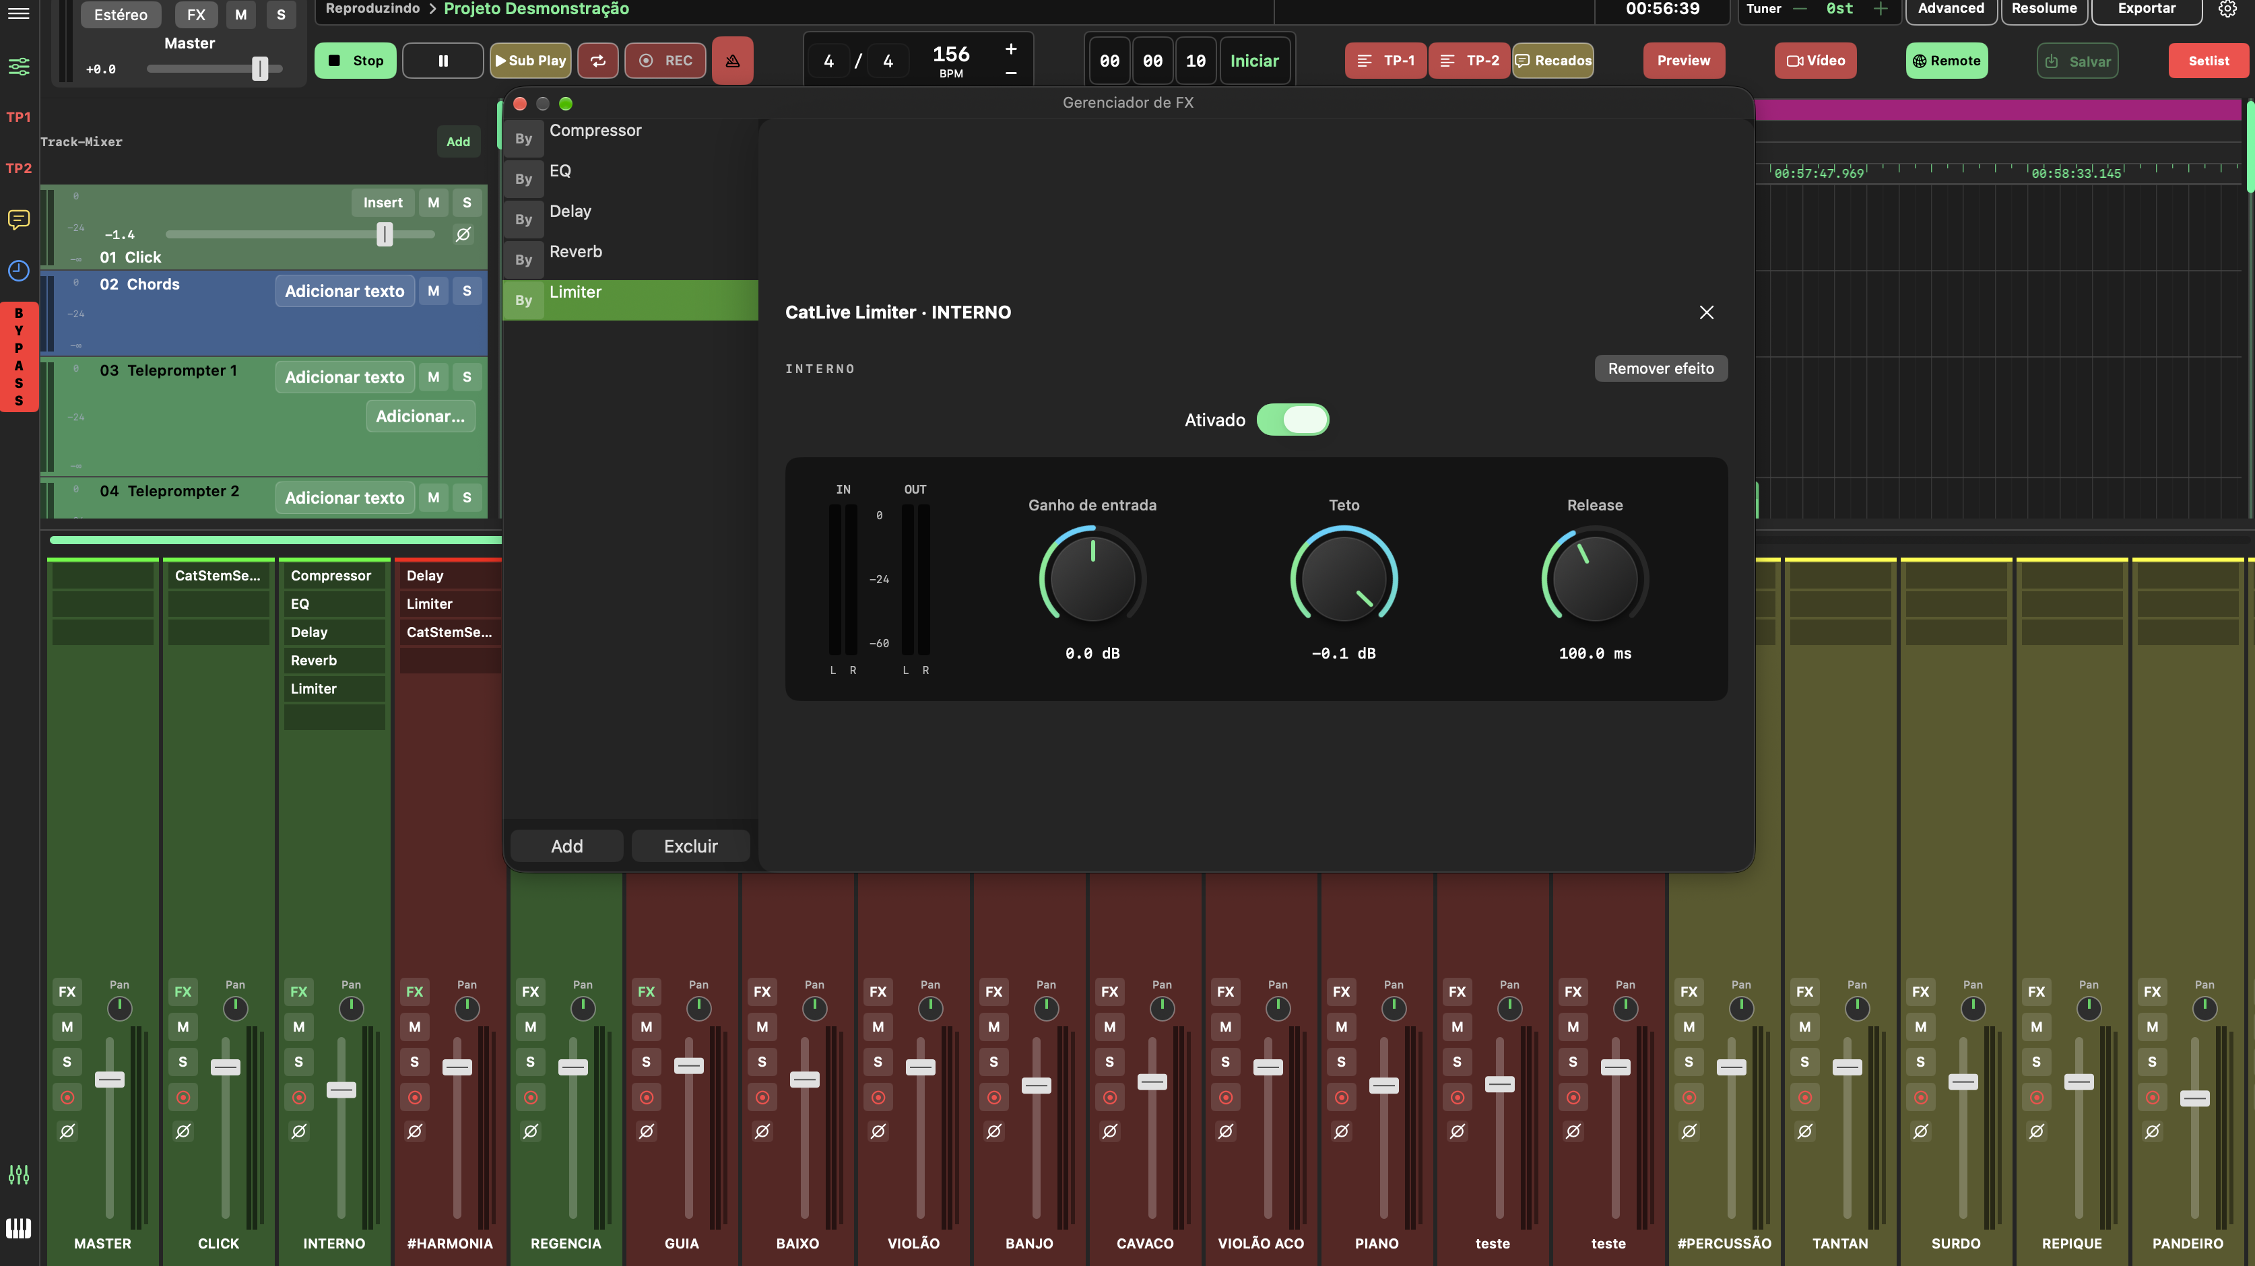Open the piano keyboard sidebar icon
This screenshot has width=2255, height=1266.
(18, 1228)
